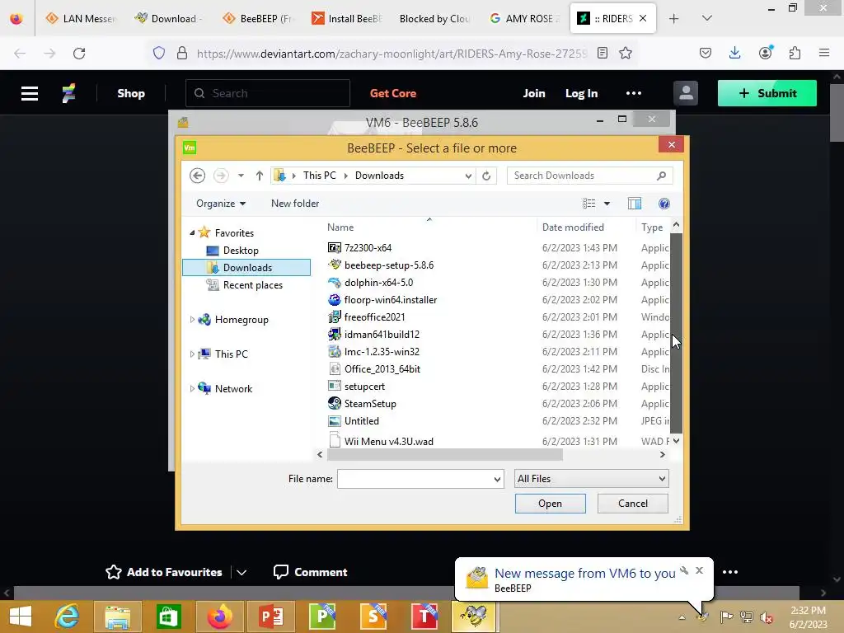Switch to the AMY ROSE Google tab
Viewport: 844px width, 633px height.
click(x=524, y=18)
